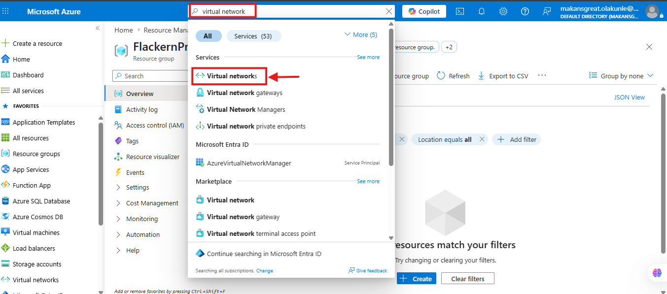Open Marketplace Virtual network item
The height and width of the screenshot is (294, 667).
click(x=225, y=200)
